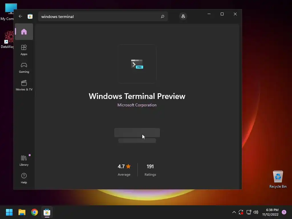
Task: Open Movies & TV section in sidebar
Action: (x=24, y=85)
